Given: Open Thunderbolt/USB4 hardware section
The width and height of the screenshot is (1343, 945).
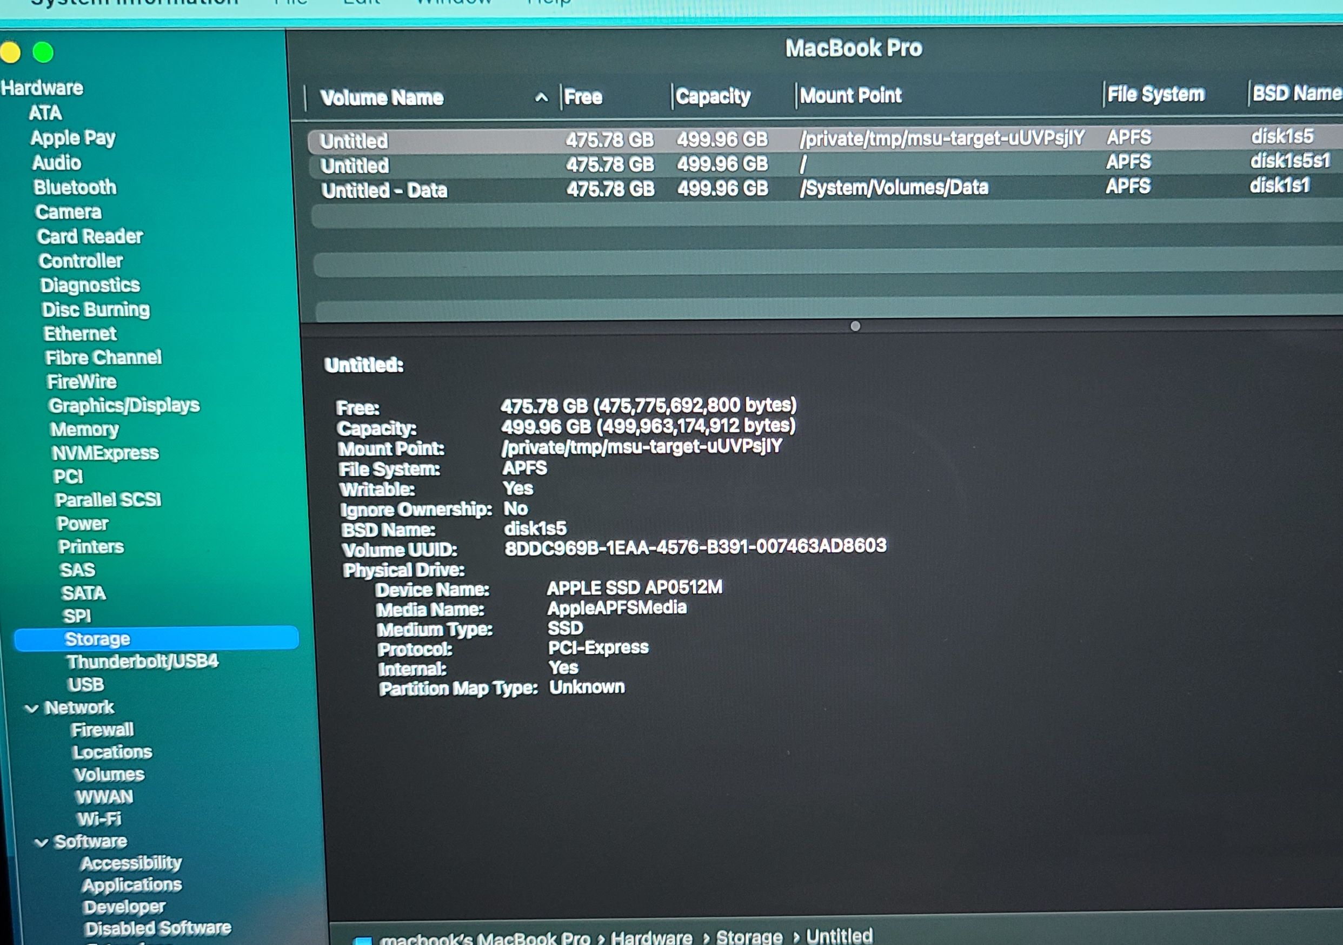Looking at the screenshot, I should (142, 661).
